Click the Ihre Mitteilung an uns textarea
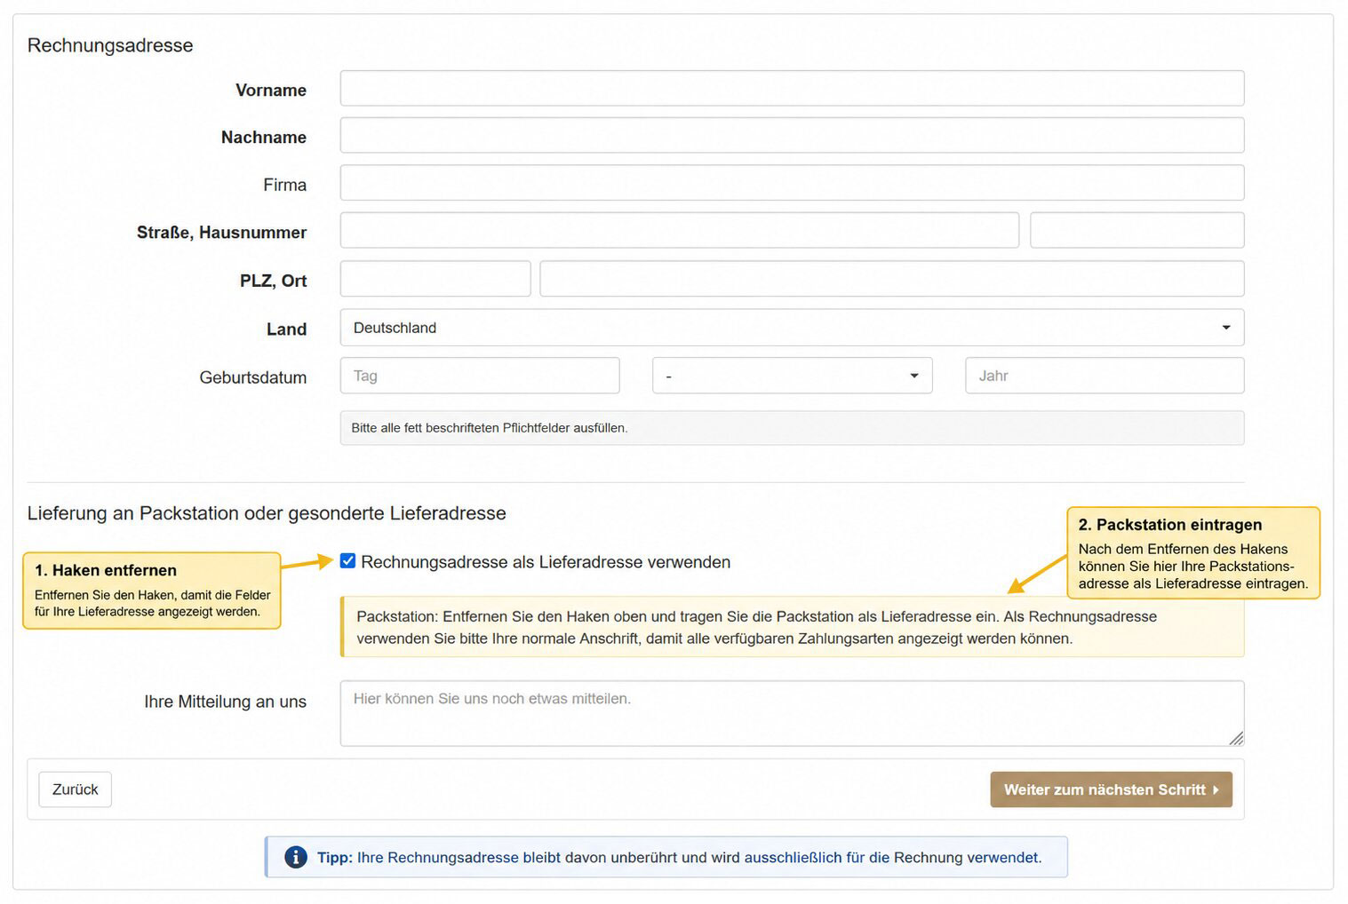This screenshot has height=904, width=1348. point(792,713)
